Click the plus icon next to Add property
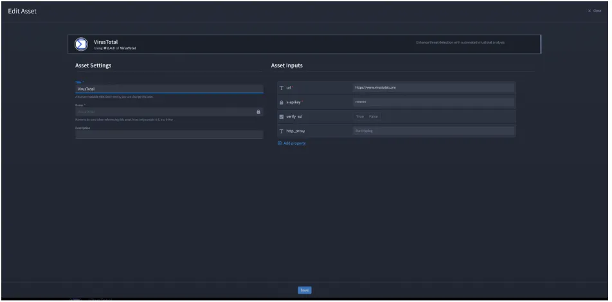This screenshot has width=612, height=302. tap(280, 143)
